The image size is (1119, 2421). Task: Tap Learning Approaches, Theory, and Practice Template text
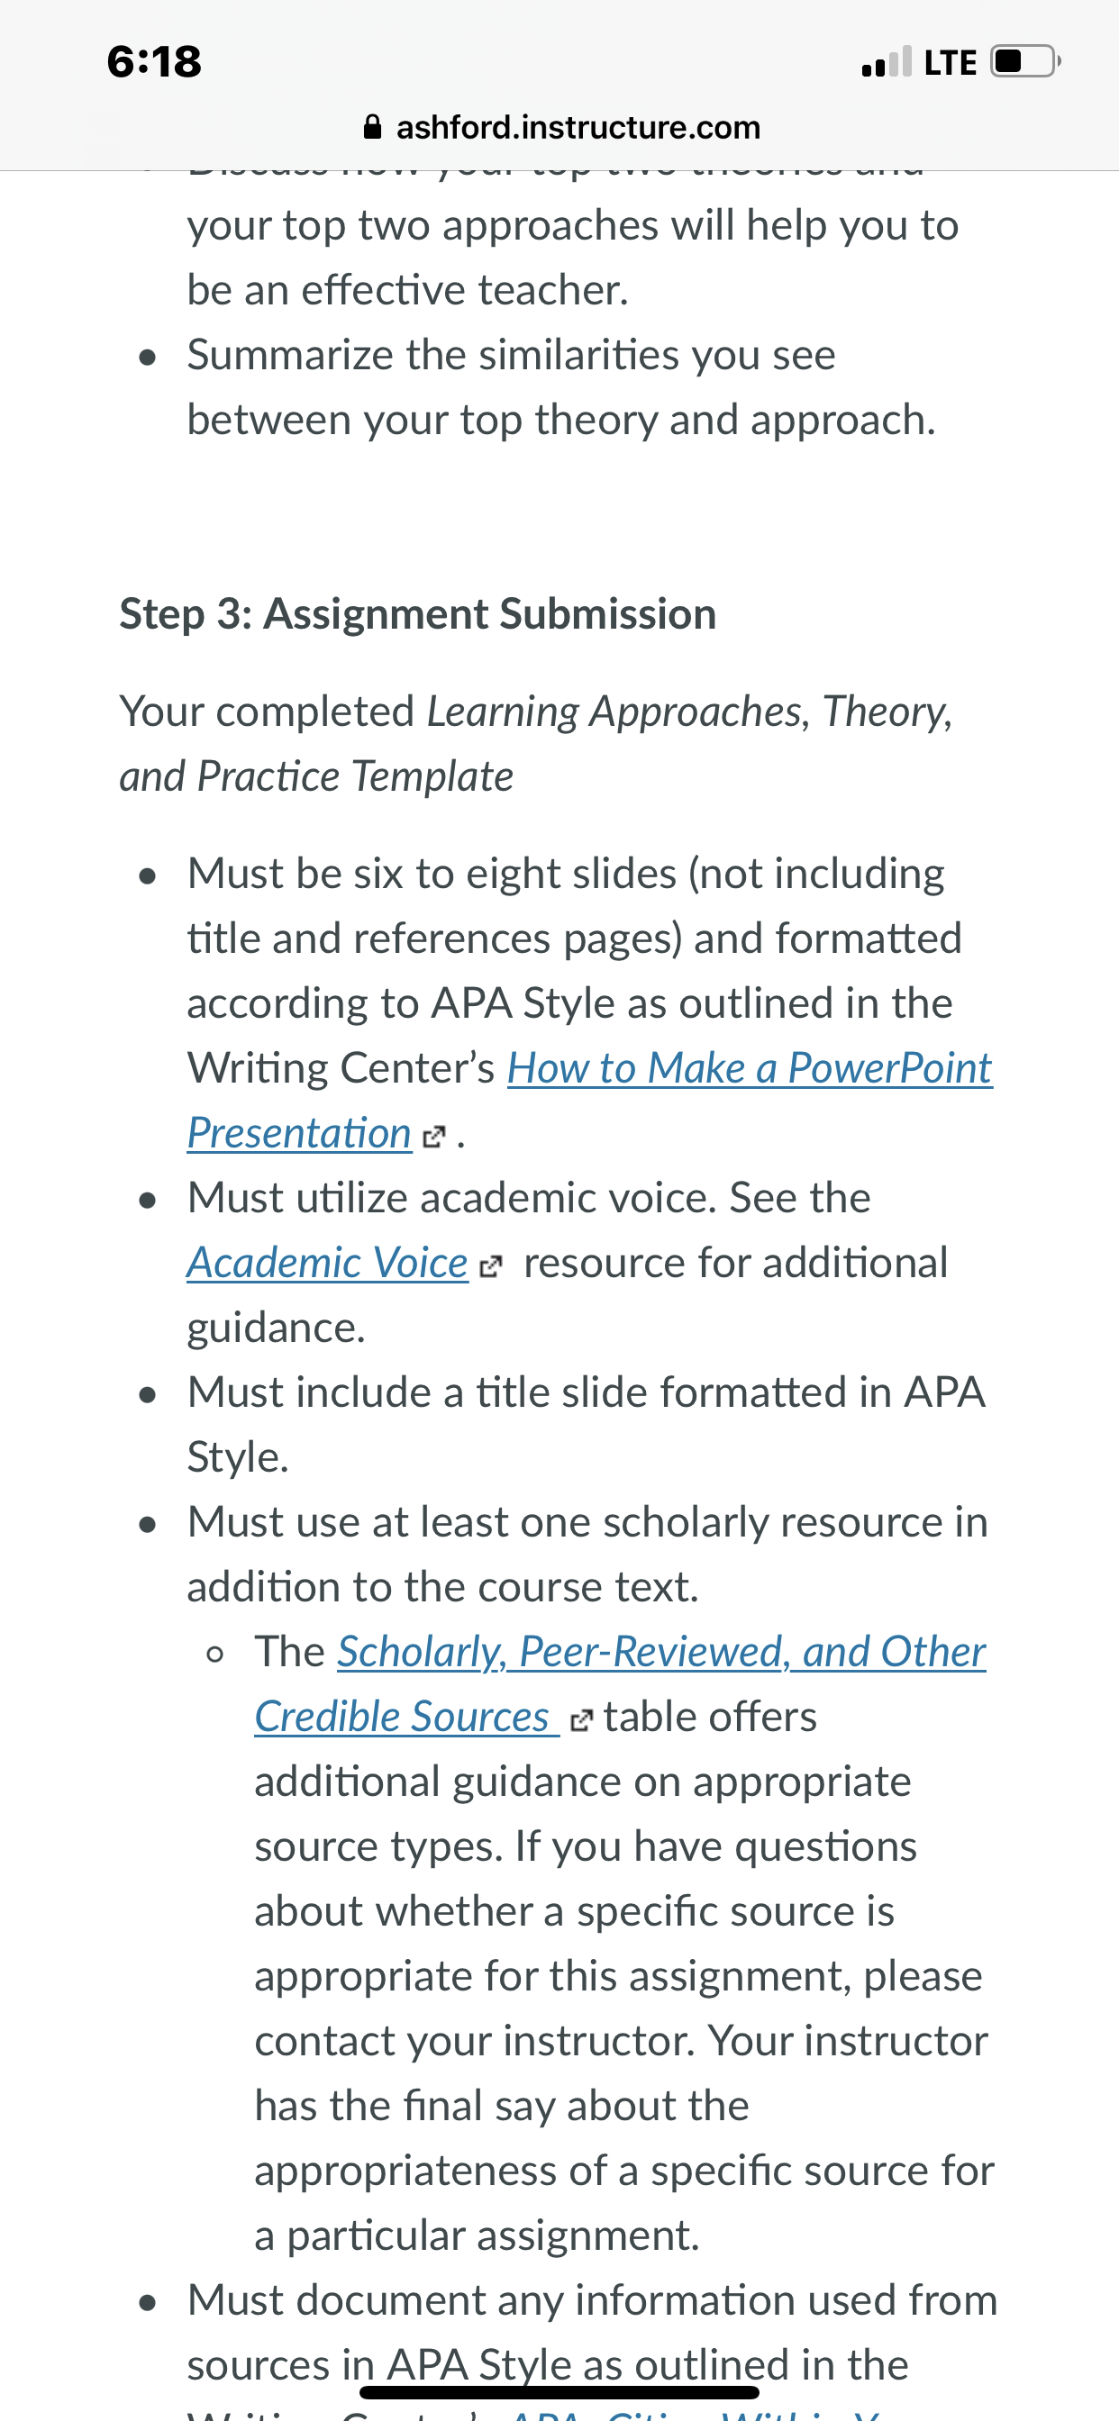click(536, 744)
